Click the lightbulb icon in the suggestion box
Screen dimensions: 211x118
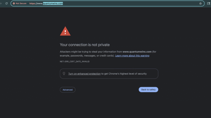click(x=64, y=74)
